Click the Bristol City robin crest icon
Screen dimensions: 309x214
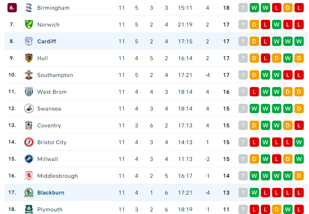[29, 142]
